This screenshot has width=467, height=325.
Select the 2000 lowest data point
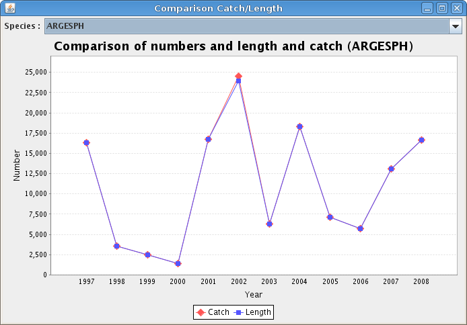(178, 263)
